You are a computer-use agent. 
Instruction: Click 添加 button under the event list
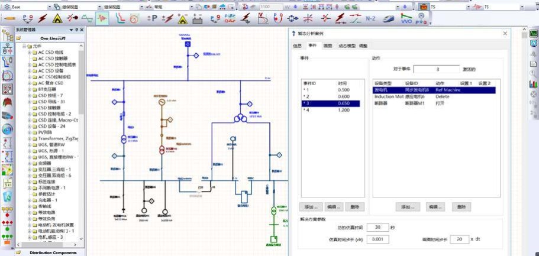312,207
